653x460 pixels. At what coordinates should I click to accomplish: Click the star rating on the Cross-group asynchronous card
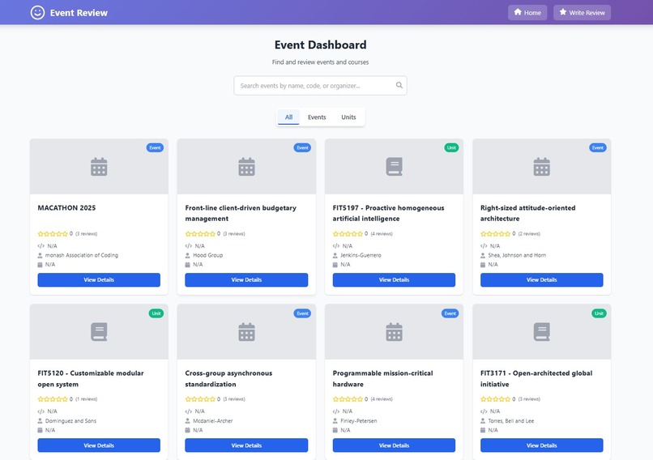(200, 399)
